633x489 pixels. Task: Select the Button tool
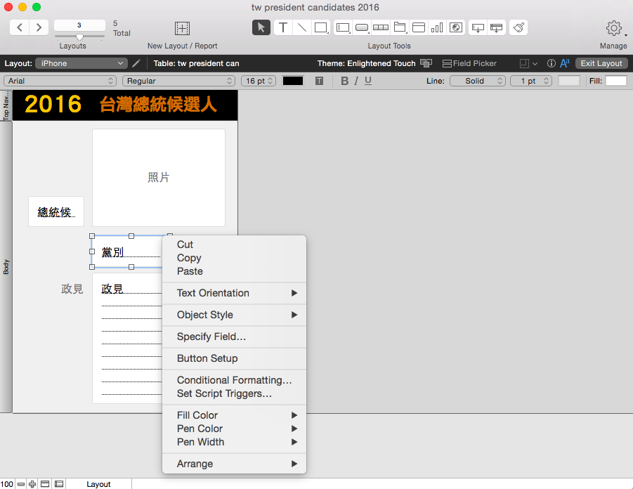click(362, 27)
